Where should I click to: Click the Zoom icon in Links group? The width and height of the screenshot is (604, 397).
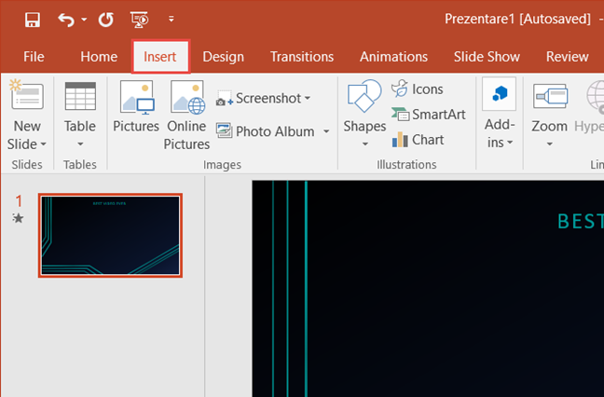550,96
